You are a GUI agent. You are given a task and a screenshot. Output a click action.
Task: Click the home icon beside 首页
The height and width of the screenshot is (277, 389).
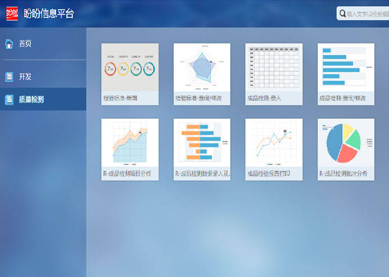pyautogui.click(x=9, y=43)
